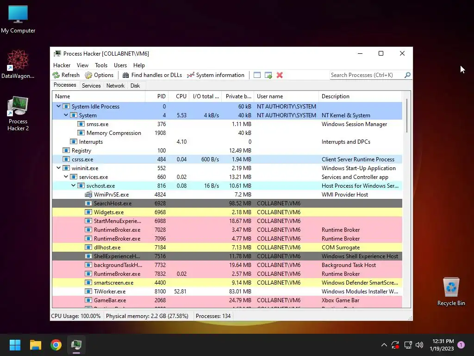Open the Help menu
Viewport: 474px width, 356px height.
pos(139,65)
